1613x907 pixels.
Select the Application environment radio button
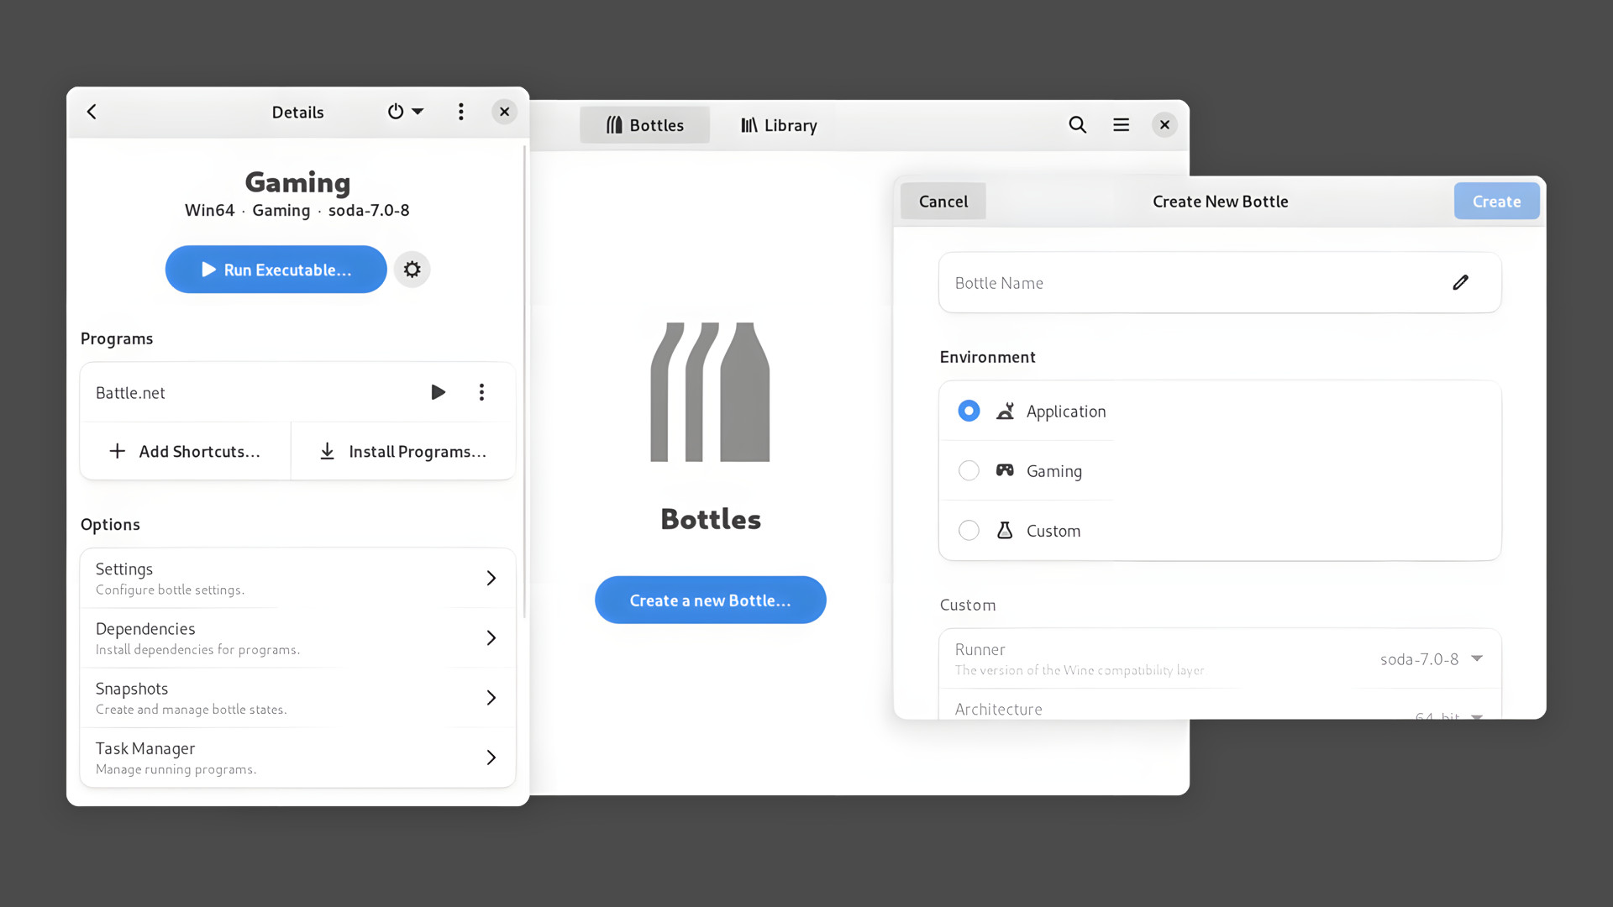pos(969,411)
